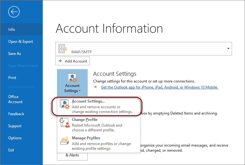The width and height of the screenshot is (245, 165).
Task: Click the Add Account button
Action: [x=73, y=61]
